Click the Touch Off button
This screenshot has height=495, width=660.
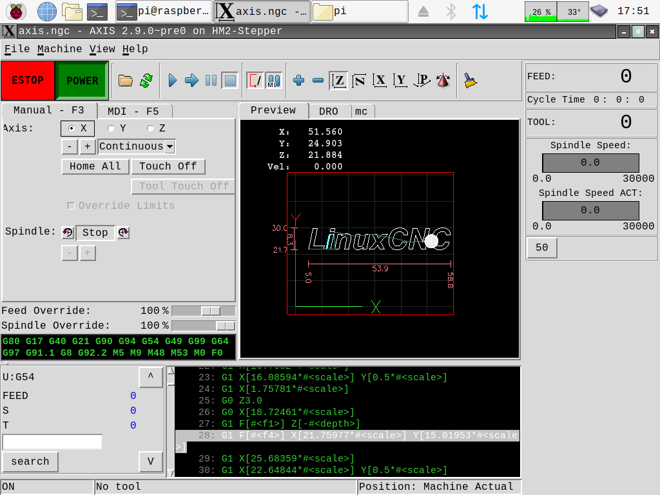pyautogui.click(x=168, y=166)
